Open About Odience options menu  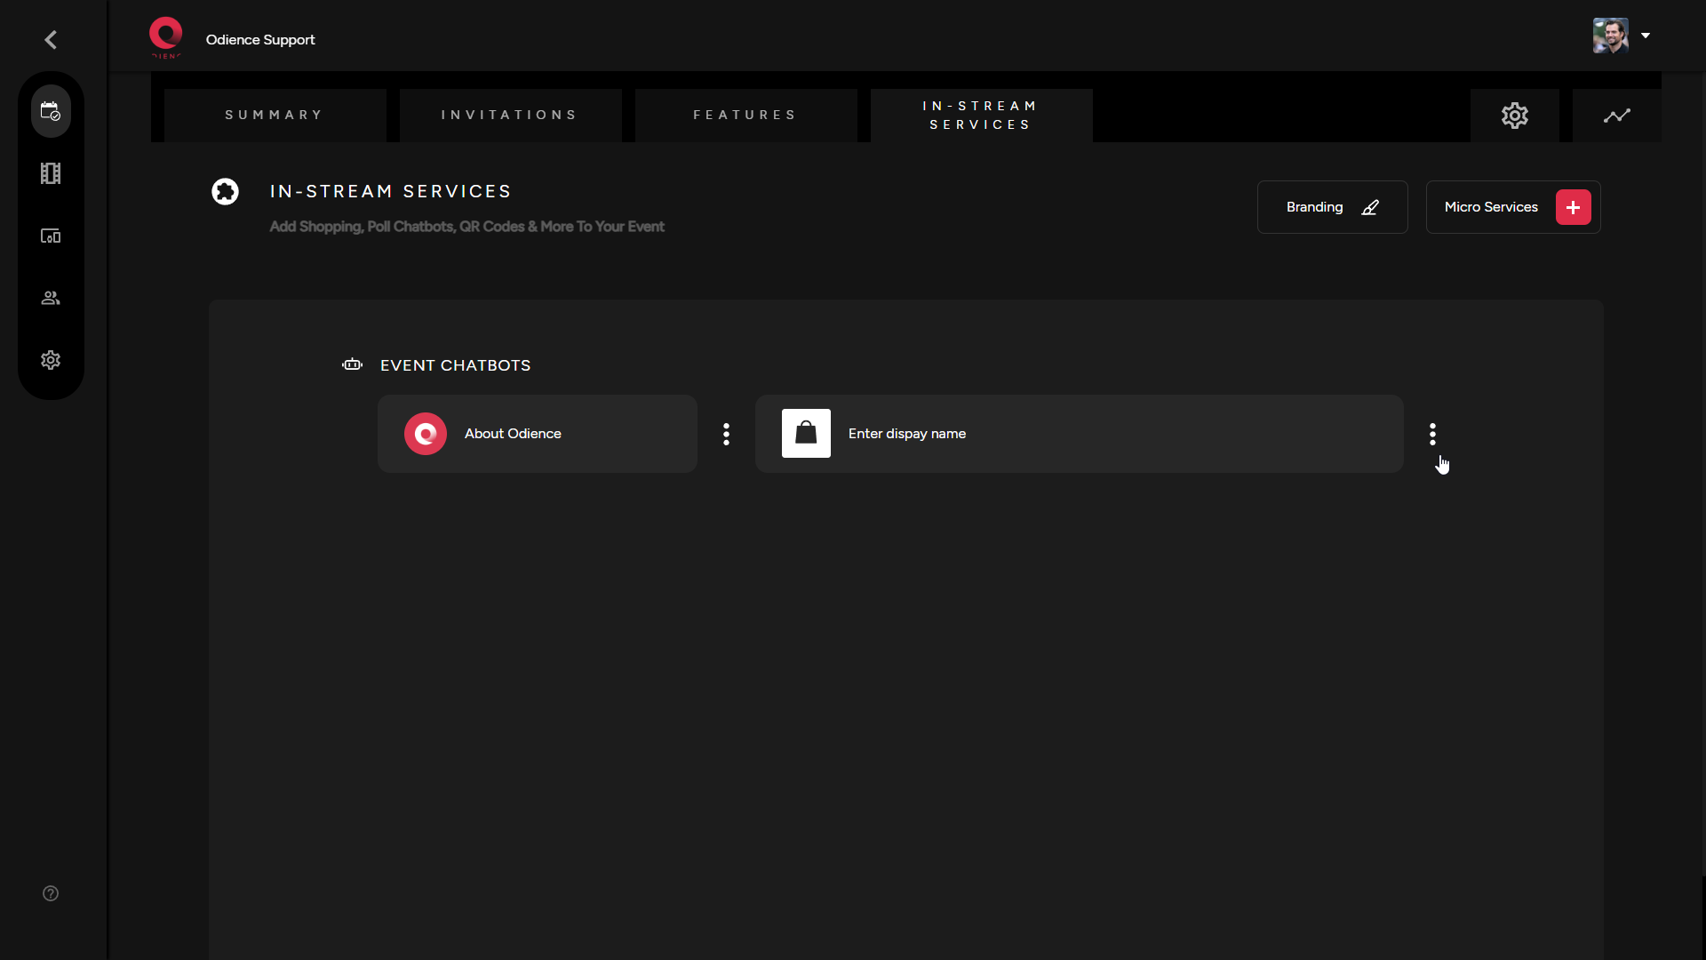[x=726, y=434]
